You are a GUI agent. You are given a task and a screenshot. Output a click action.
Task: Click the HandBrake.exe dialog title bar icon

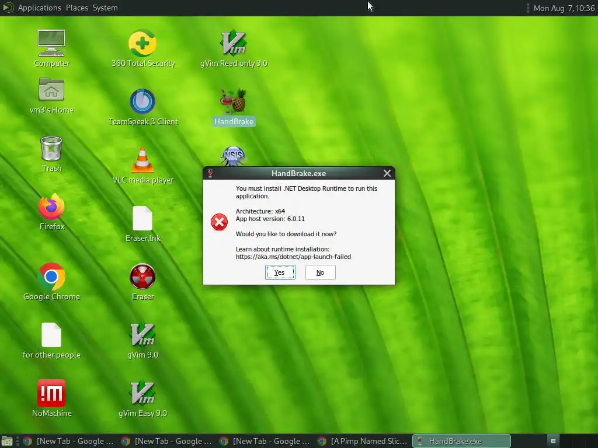click(x=210, y=173)
